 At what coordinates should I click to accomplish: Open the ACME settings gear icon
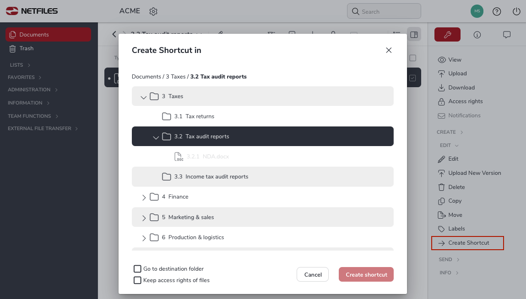coord(153,11)
